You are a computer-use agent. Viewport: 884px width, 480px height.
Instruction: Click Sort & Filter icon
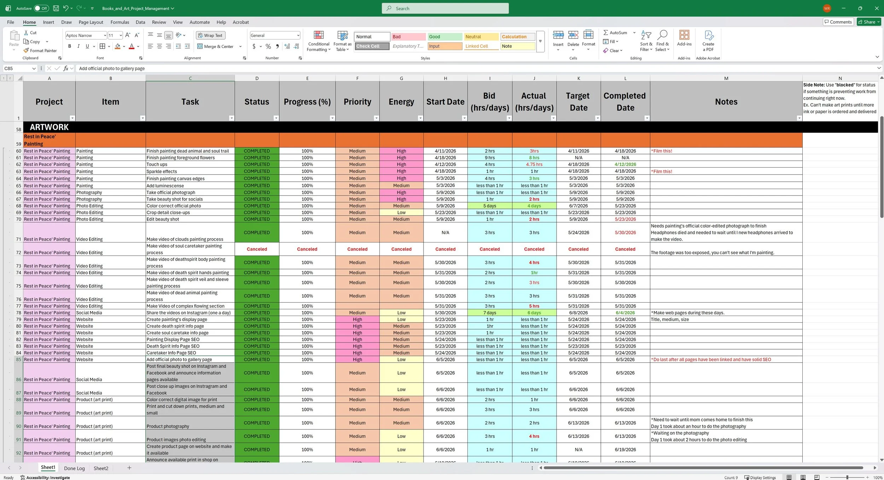tap(646, 35)
